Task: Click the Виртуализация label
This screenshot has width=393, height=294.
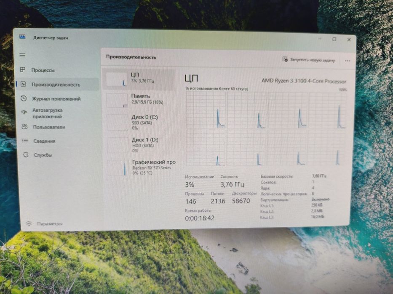Action: coord(274,200)
